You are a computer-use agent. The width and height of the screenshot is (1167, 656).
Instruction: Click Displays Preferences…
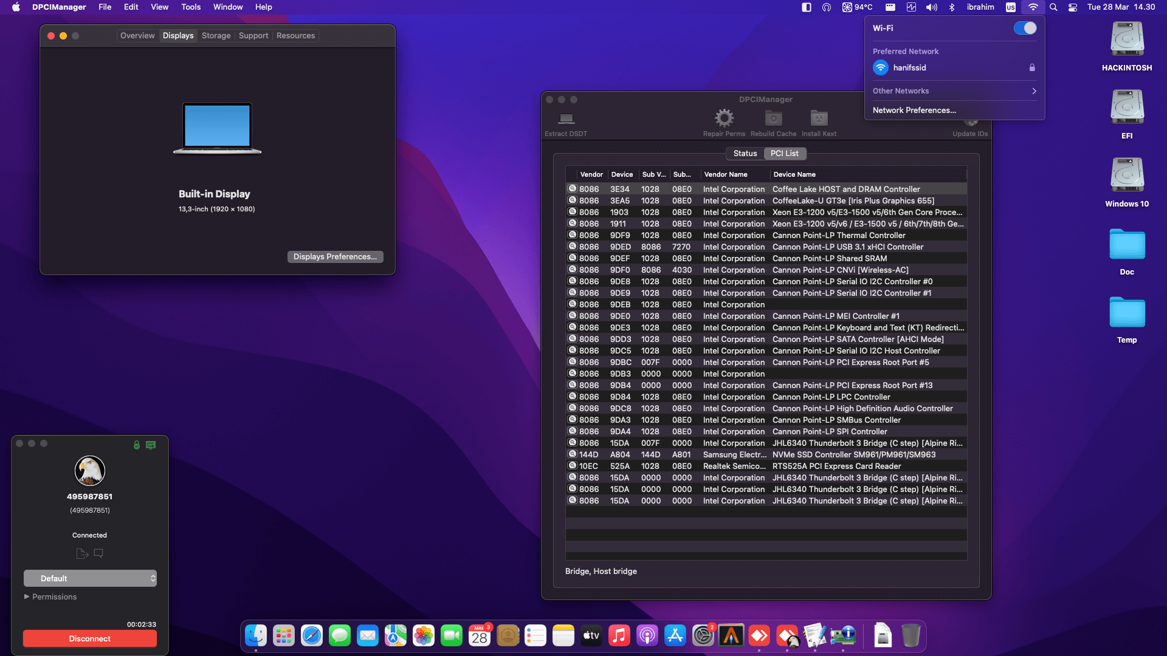pyautogui.click(x=335, y=256)
